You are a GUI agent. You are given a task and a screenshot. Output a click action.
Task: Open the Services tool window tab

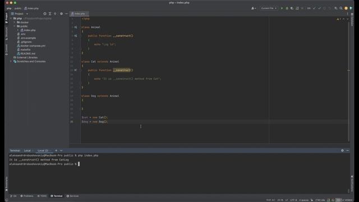tap(72, 196)
